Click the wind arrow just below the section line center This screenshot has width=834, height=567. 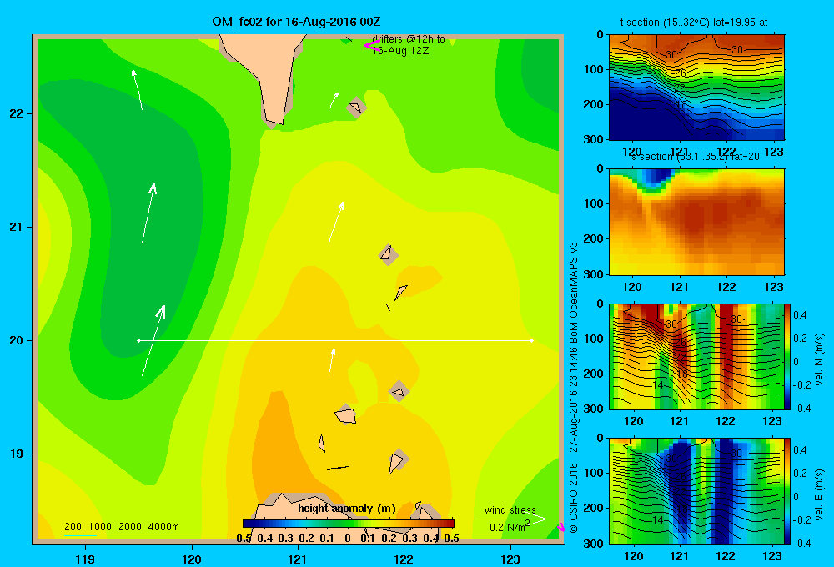pyautogui.click(x=332, y=362)
